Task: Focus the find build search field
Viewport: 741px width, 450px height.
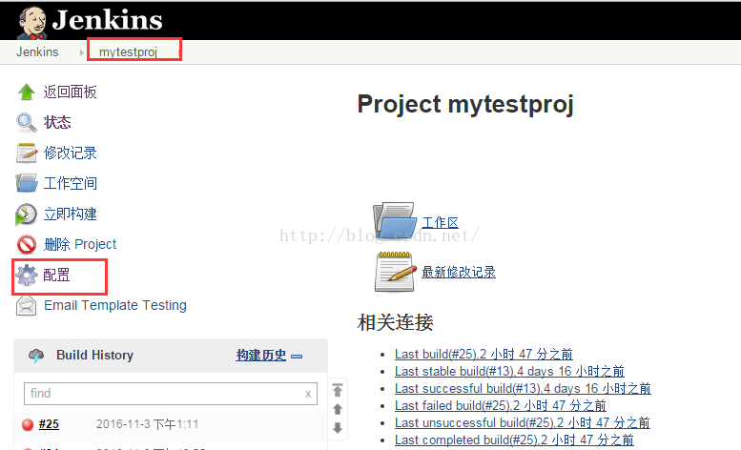Action: [x=171, y=394]
